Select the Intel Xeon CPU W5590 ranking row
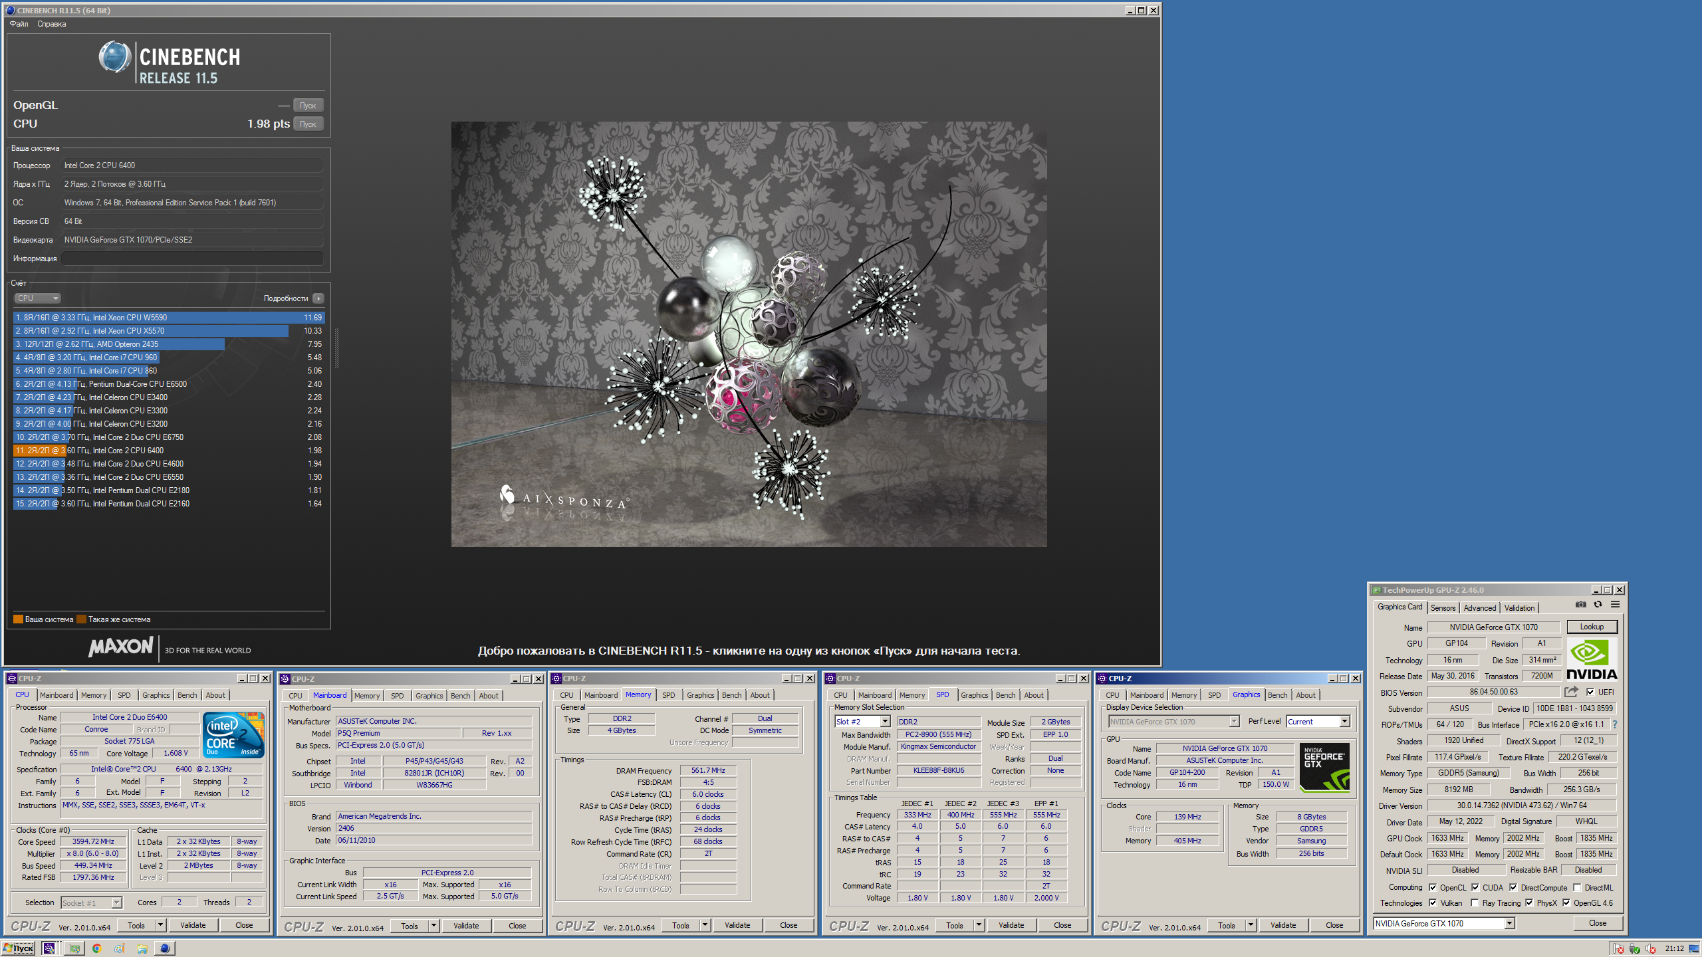Screen dimensions: 1702x957 click(x=169, y=318)
